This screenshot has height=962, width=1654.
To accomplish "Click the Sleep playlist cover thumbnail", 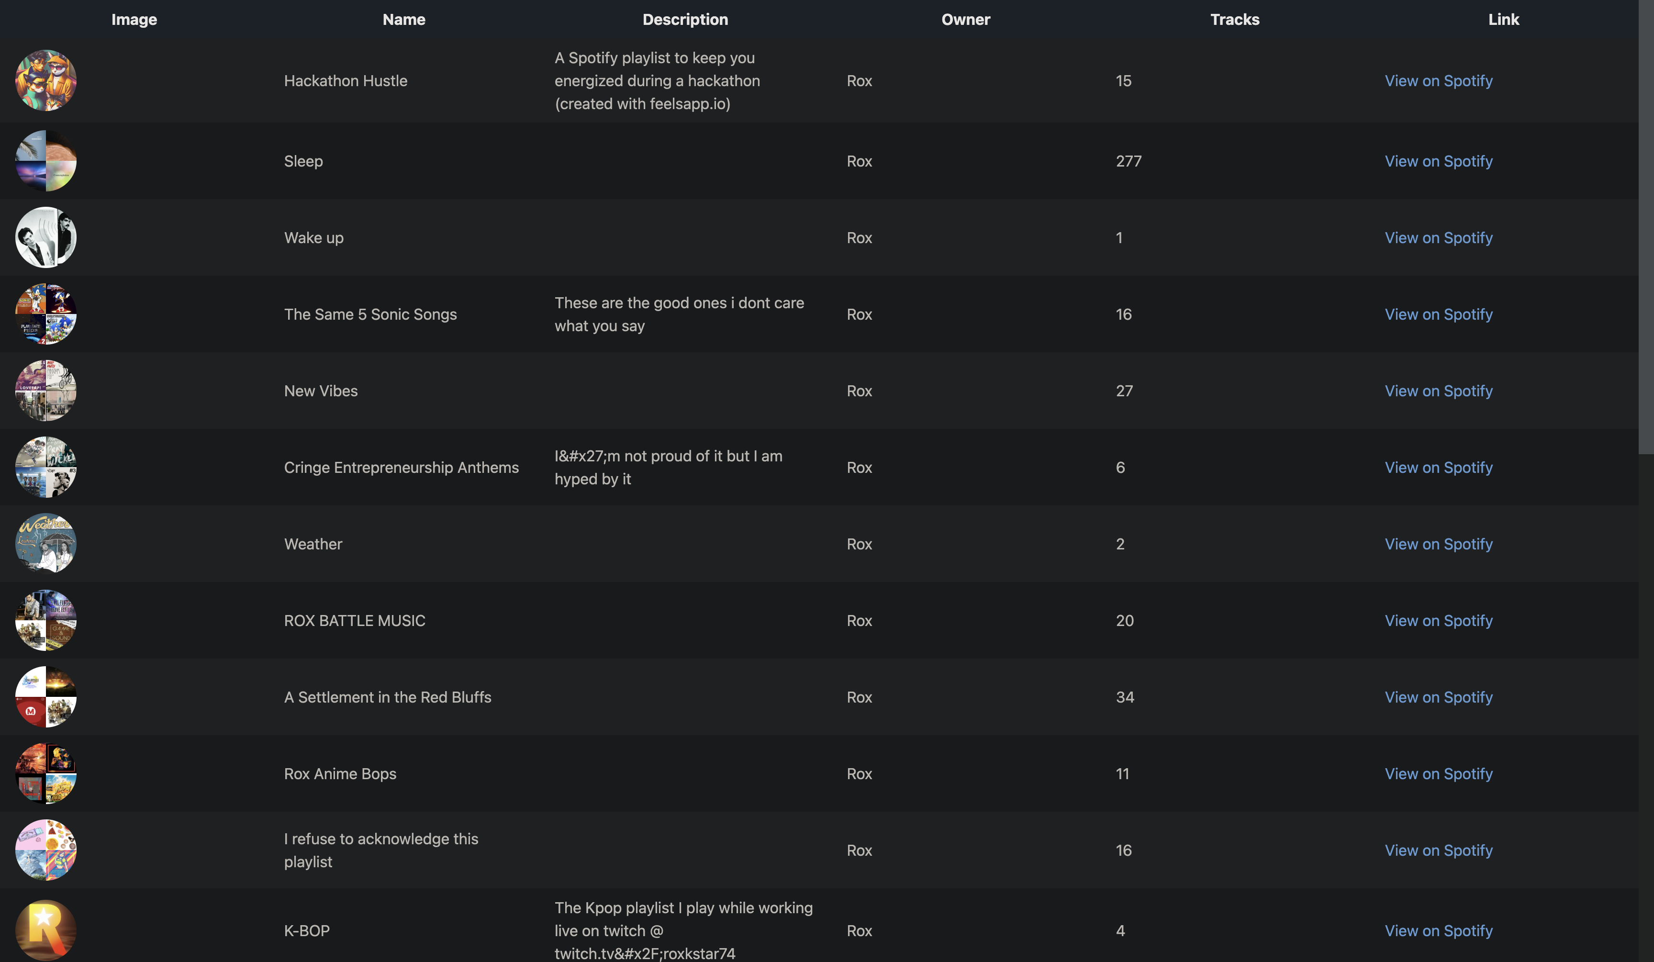I will click(x=46, y=161).
